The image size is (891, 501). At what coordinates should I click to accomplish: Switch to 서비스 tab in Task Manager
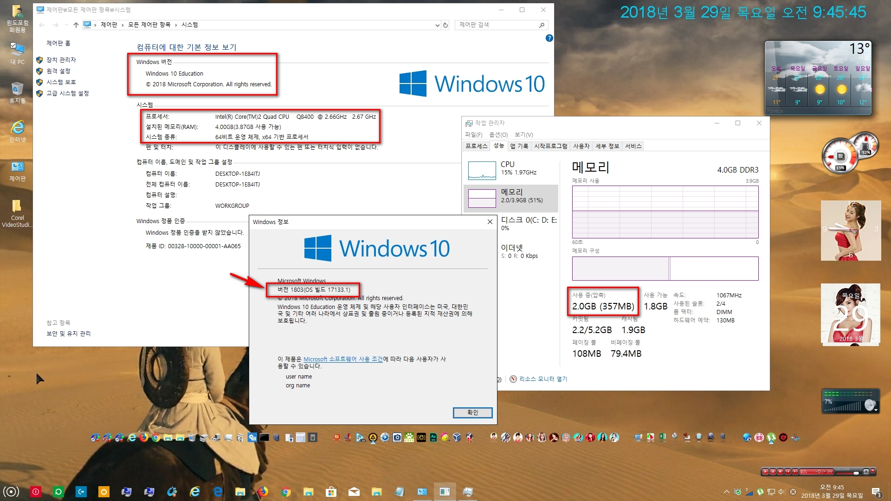point(633,146)
